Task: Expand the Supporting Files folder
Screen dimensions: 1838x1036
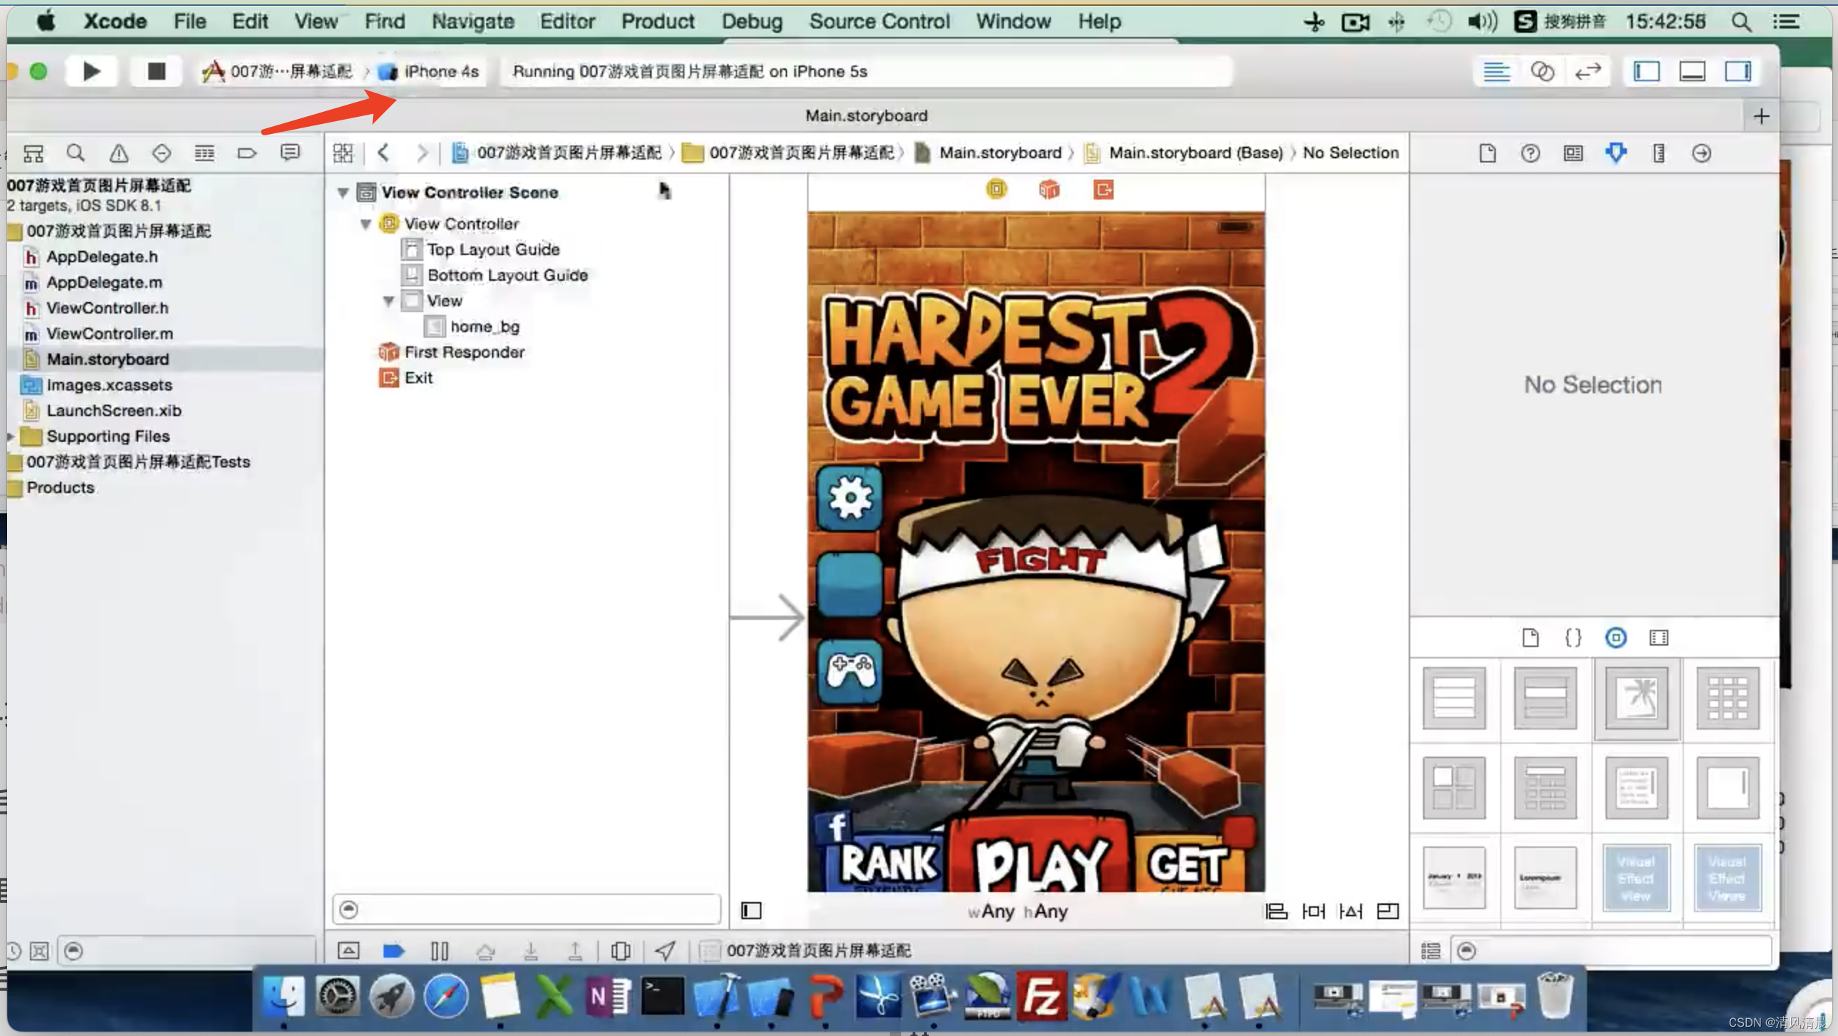Action: pos(11,435)
